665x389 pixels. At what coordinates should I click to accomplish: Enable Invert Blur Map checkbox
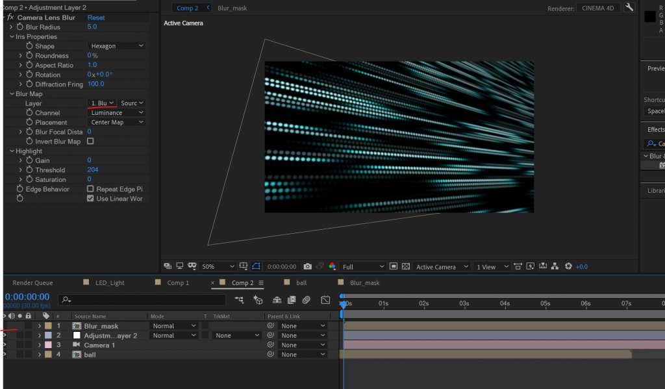90,141
